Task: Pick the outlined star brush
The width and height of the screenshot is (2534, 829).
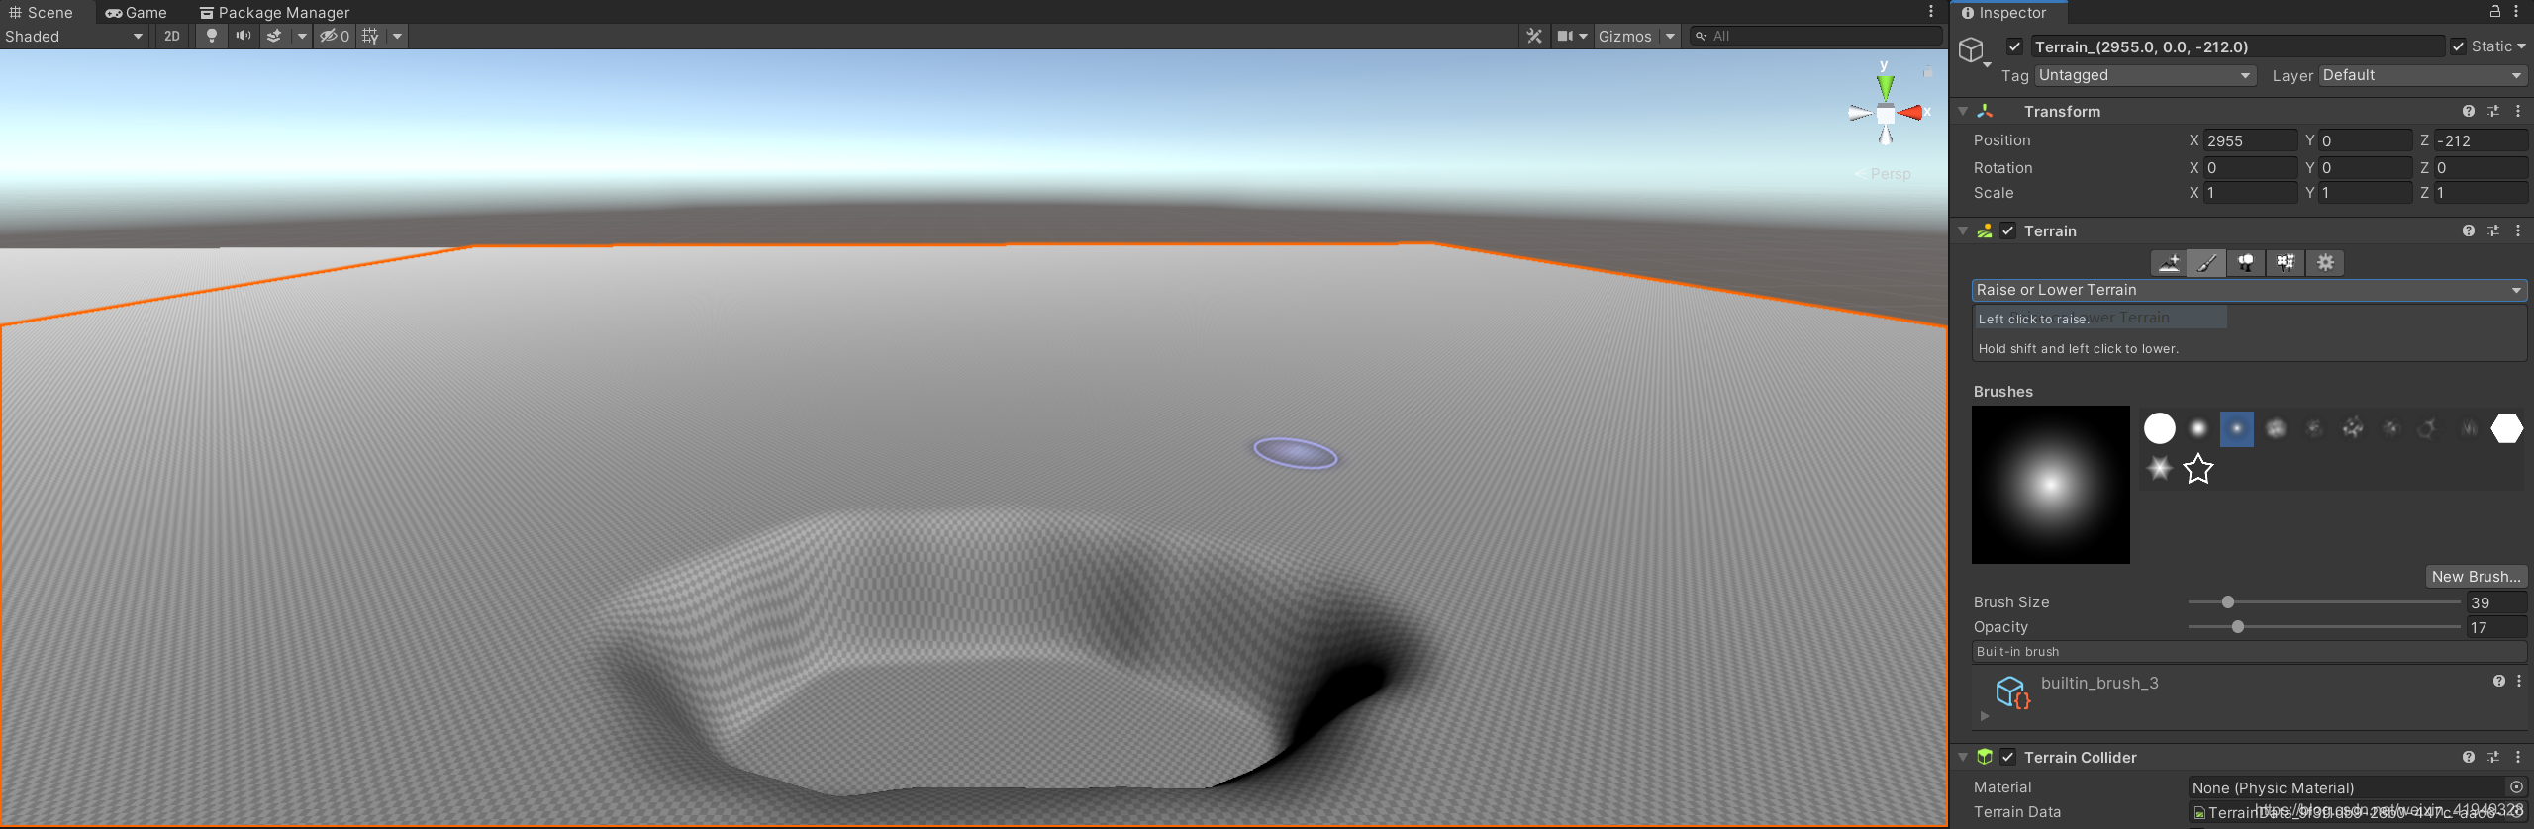Action: 2198,469
